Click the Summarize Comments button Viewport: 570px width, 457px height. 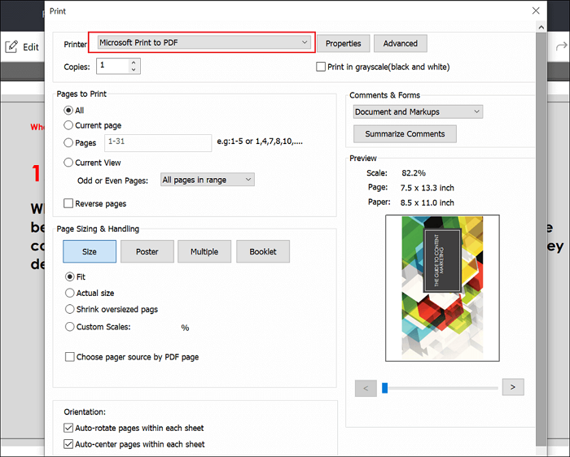point(405,134)
